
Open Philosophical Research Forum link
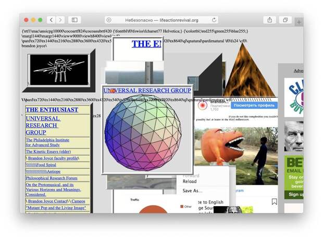point(52,178)
